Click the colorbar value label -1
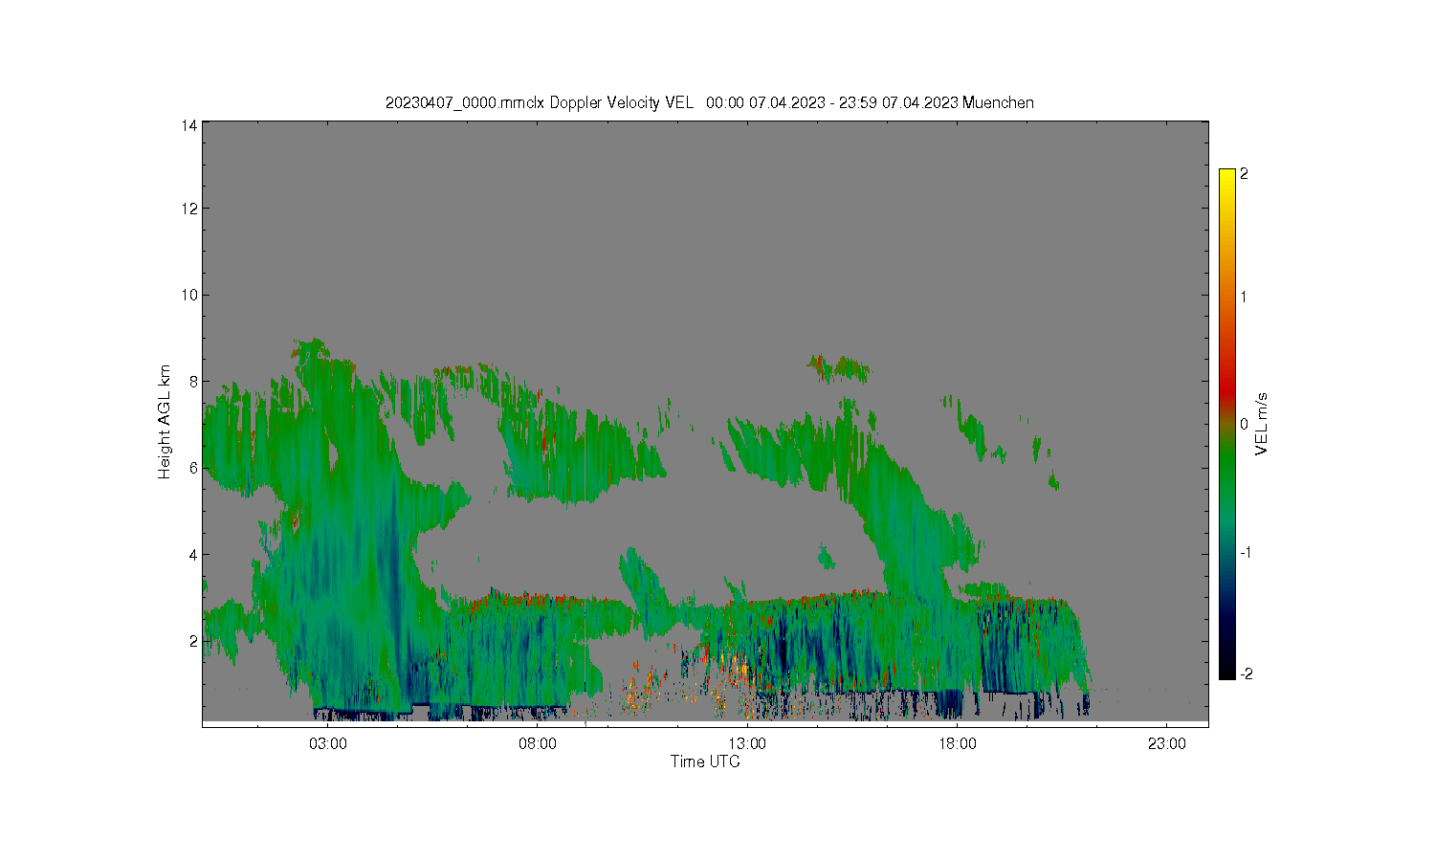The width and height of the screenshot is (1435, 861). (1246, 553)
